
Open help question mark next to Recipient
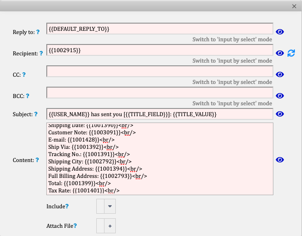pyautogui.click(x=41, y=53)
